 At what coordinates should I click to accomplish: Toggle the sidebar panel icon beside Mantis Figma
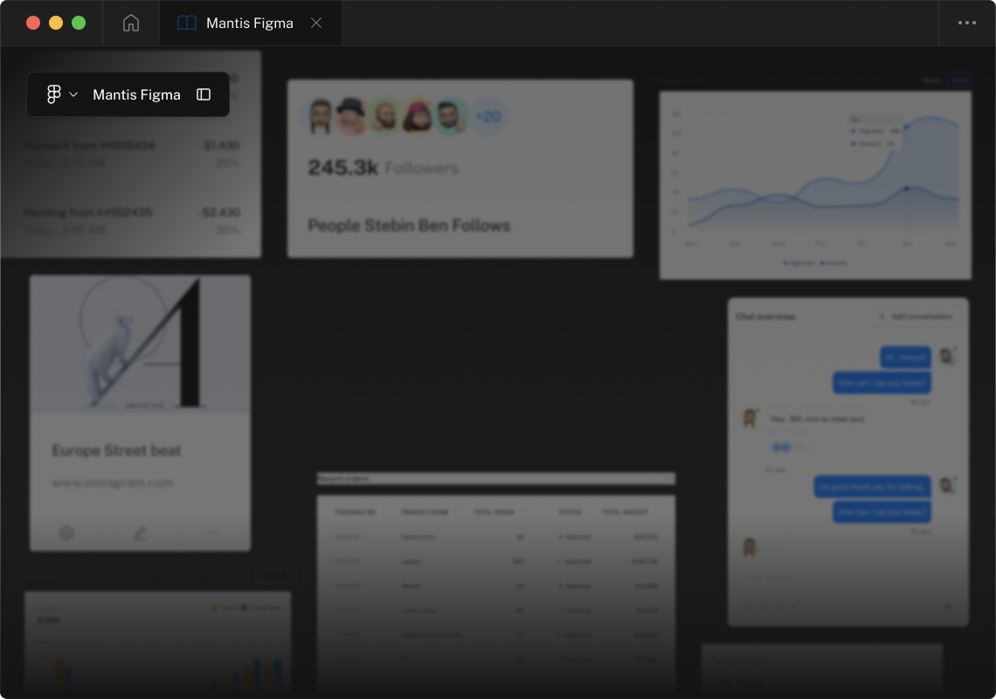[x=203, y=93]
